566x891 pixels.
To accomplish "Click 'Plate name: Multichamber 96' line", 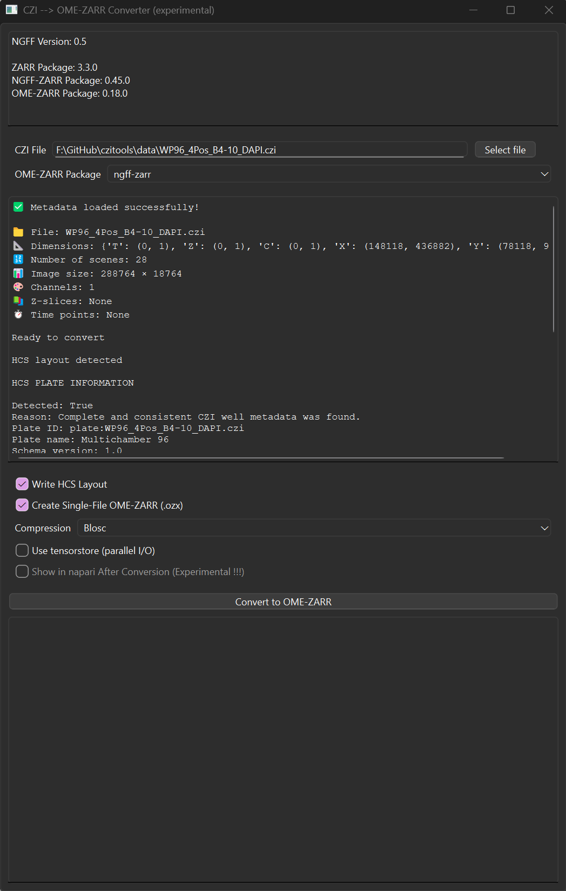I will coord(90,440).
